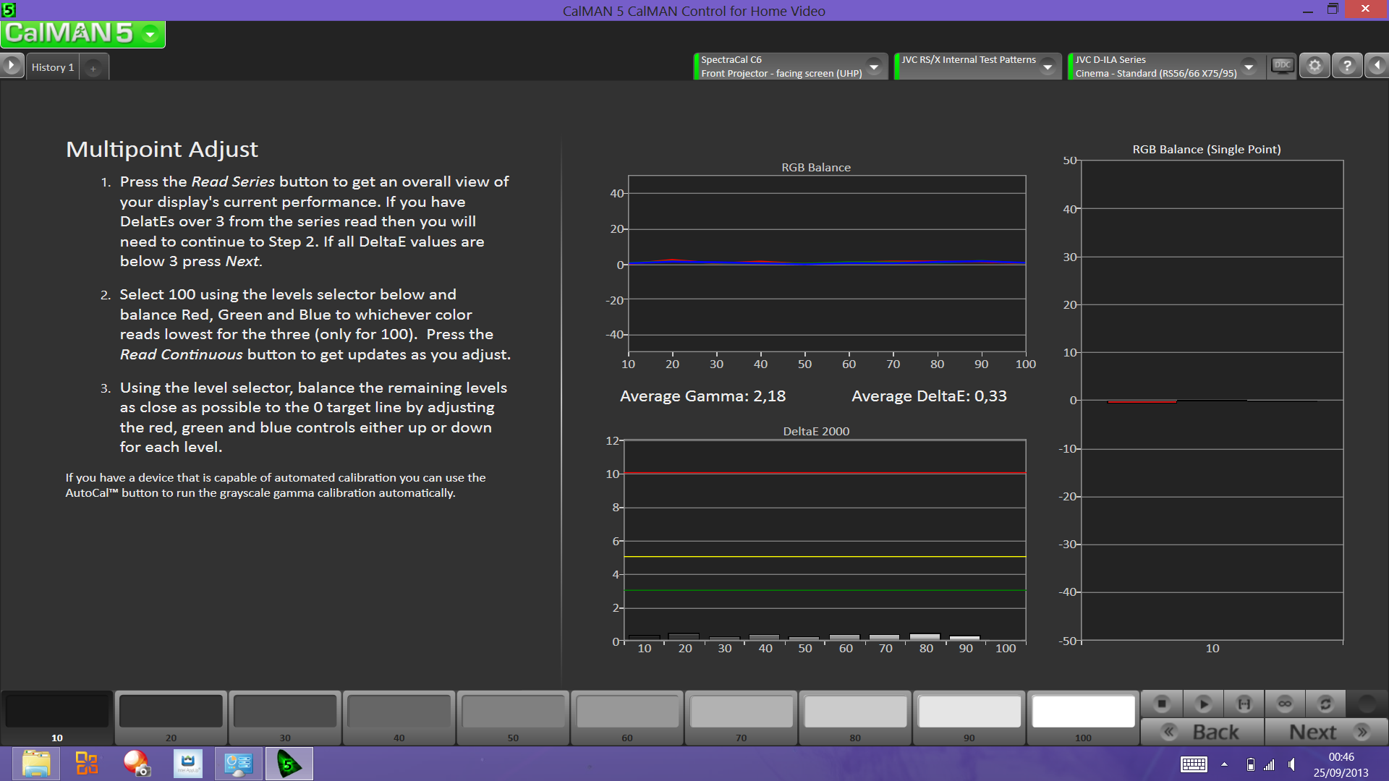Click the RGB Balance line chart

click(x=826, y=264)
